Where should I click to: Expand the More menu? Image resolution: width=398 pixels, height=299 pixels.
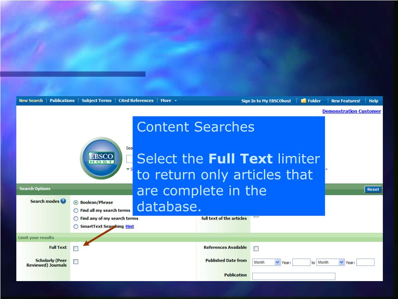(169, 101)
